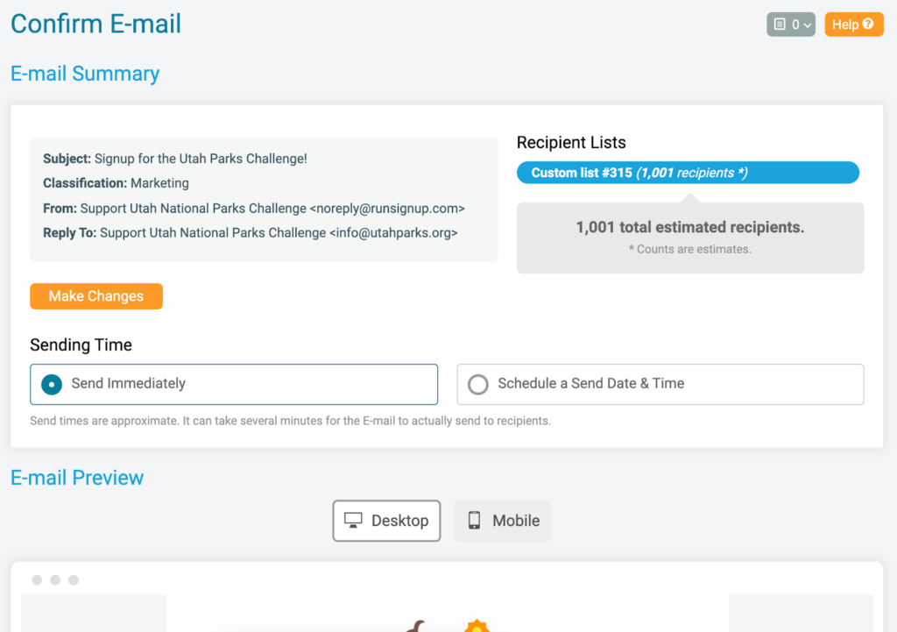Click the Make Changes button

click(96, 296)
